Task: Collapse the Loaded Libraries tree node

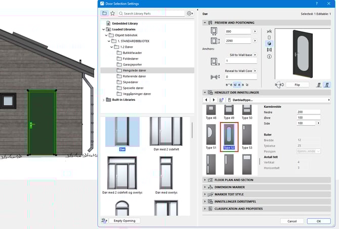Action: [x=103, y=29]
